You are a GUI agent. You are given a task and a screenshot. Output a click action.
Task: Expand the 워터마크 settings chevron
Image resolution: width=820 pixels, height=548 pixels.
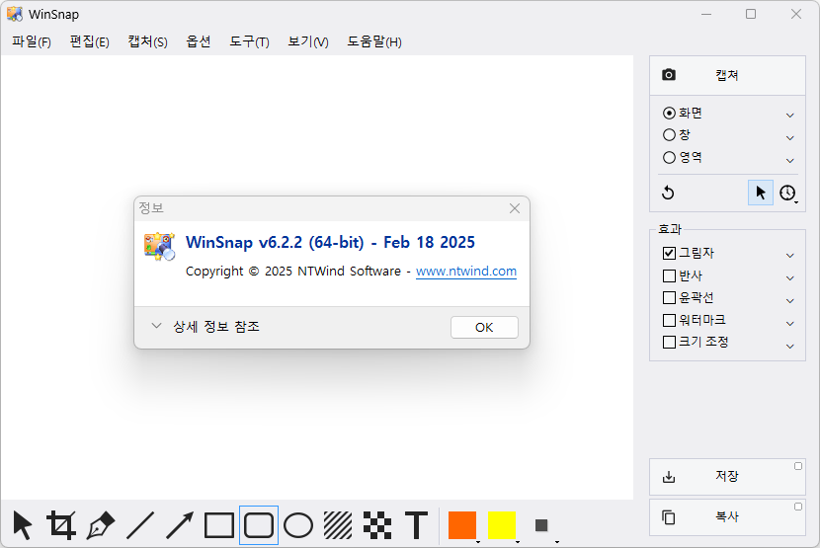tap(790, 323)
